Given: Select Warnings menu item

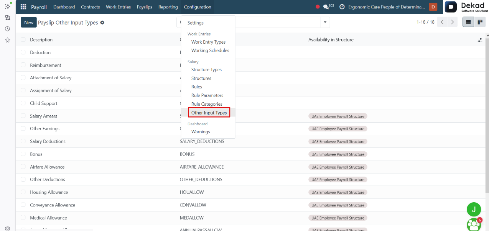Looking at the screenshot, I should (201, 132).
